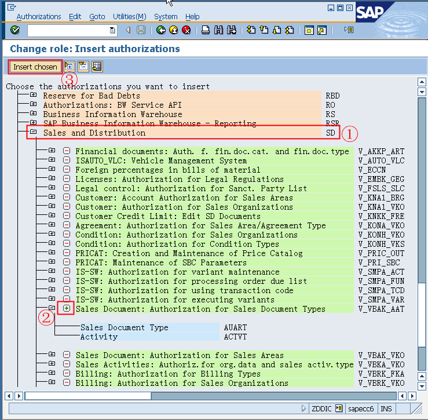Open the System menu
This screenshot has height=420, width=428.
166,17
